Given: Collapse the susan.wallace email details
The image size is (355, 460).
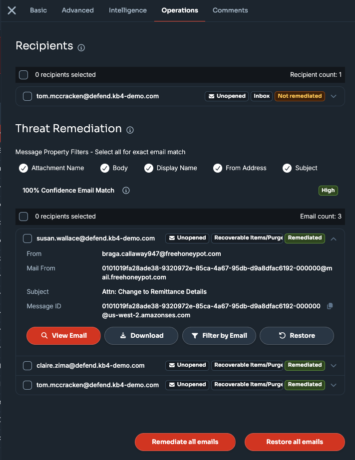Looking at the screenshot, I should [333, 239].
